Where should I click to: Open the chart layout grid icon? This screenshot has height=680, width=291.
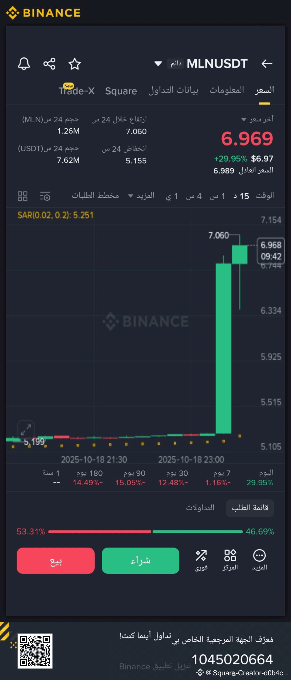[x=23, y=196]
